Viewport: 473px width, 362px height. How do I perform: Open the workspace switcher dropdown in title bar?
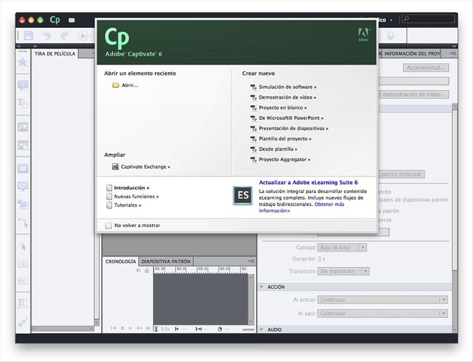391,20
